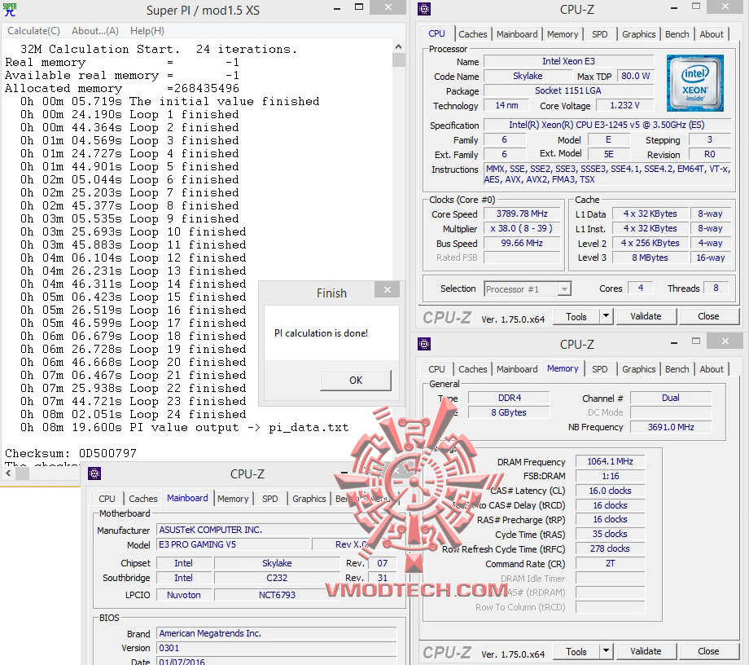Click Manufacturer ASUSTeK COMPUTER INC. field

pyautogui.click(x=277, y=530)
